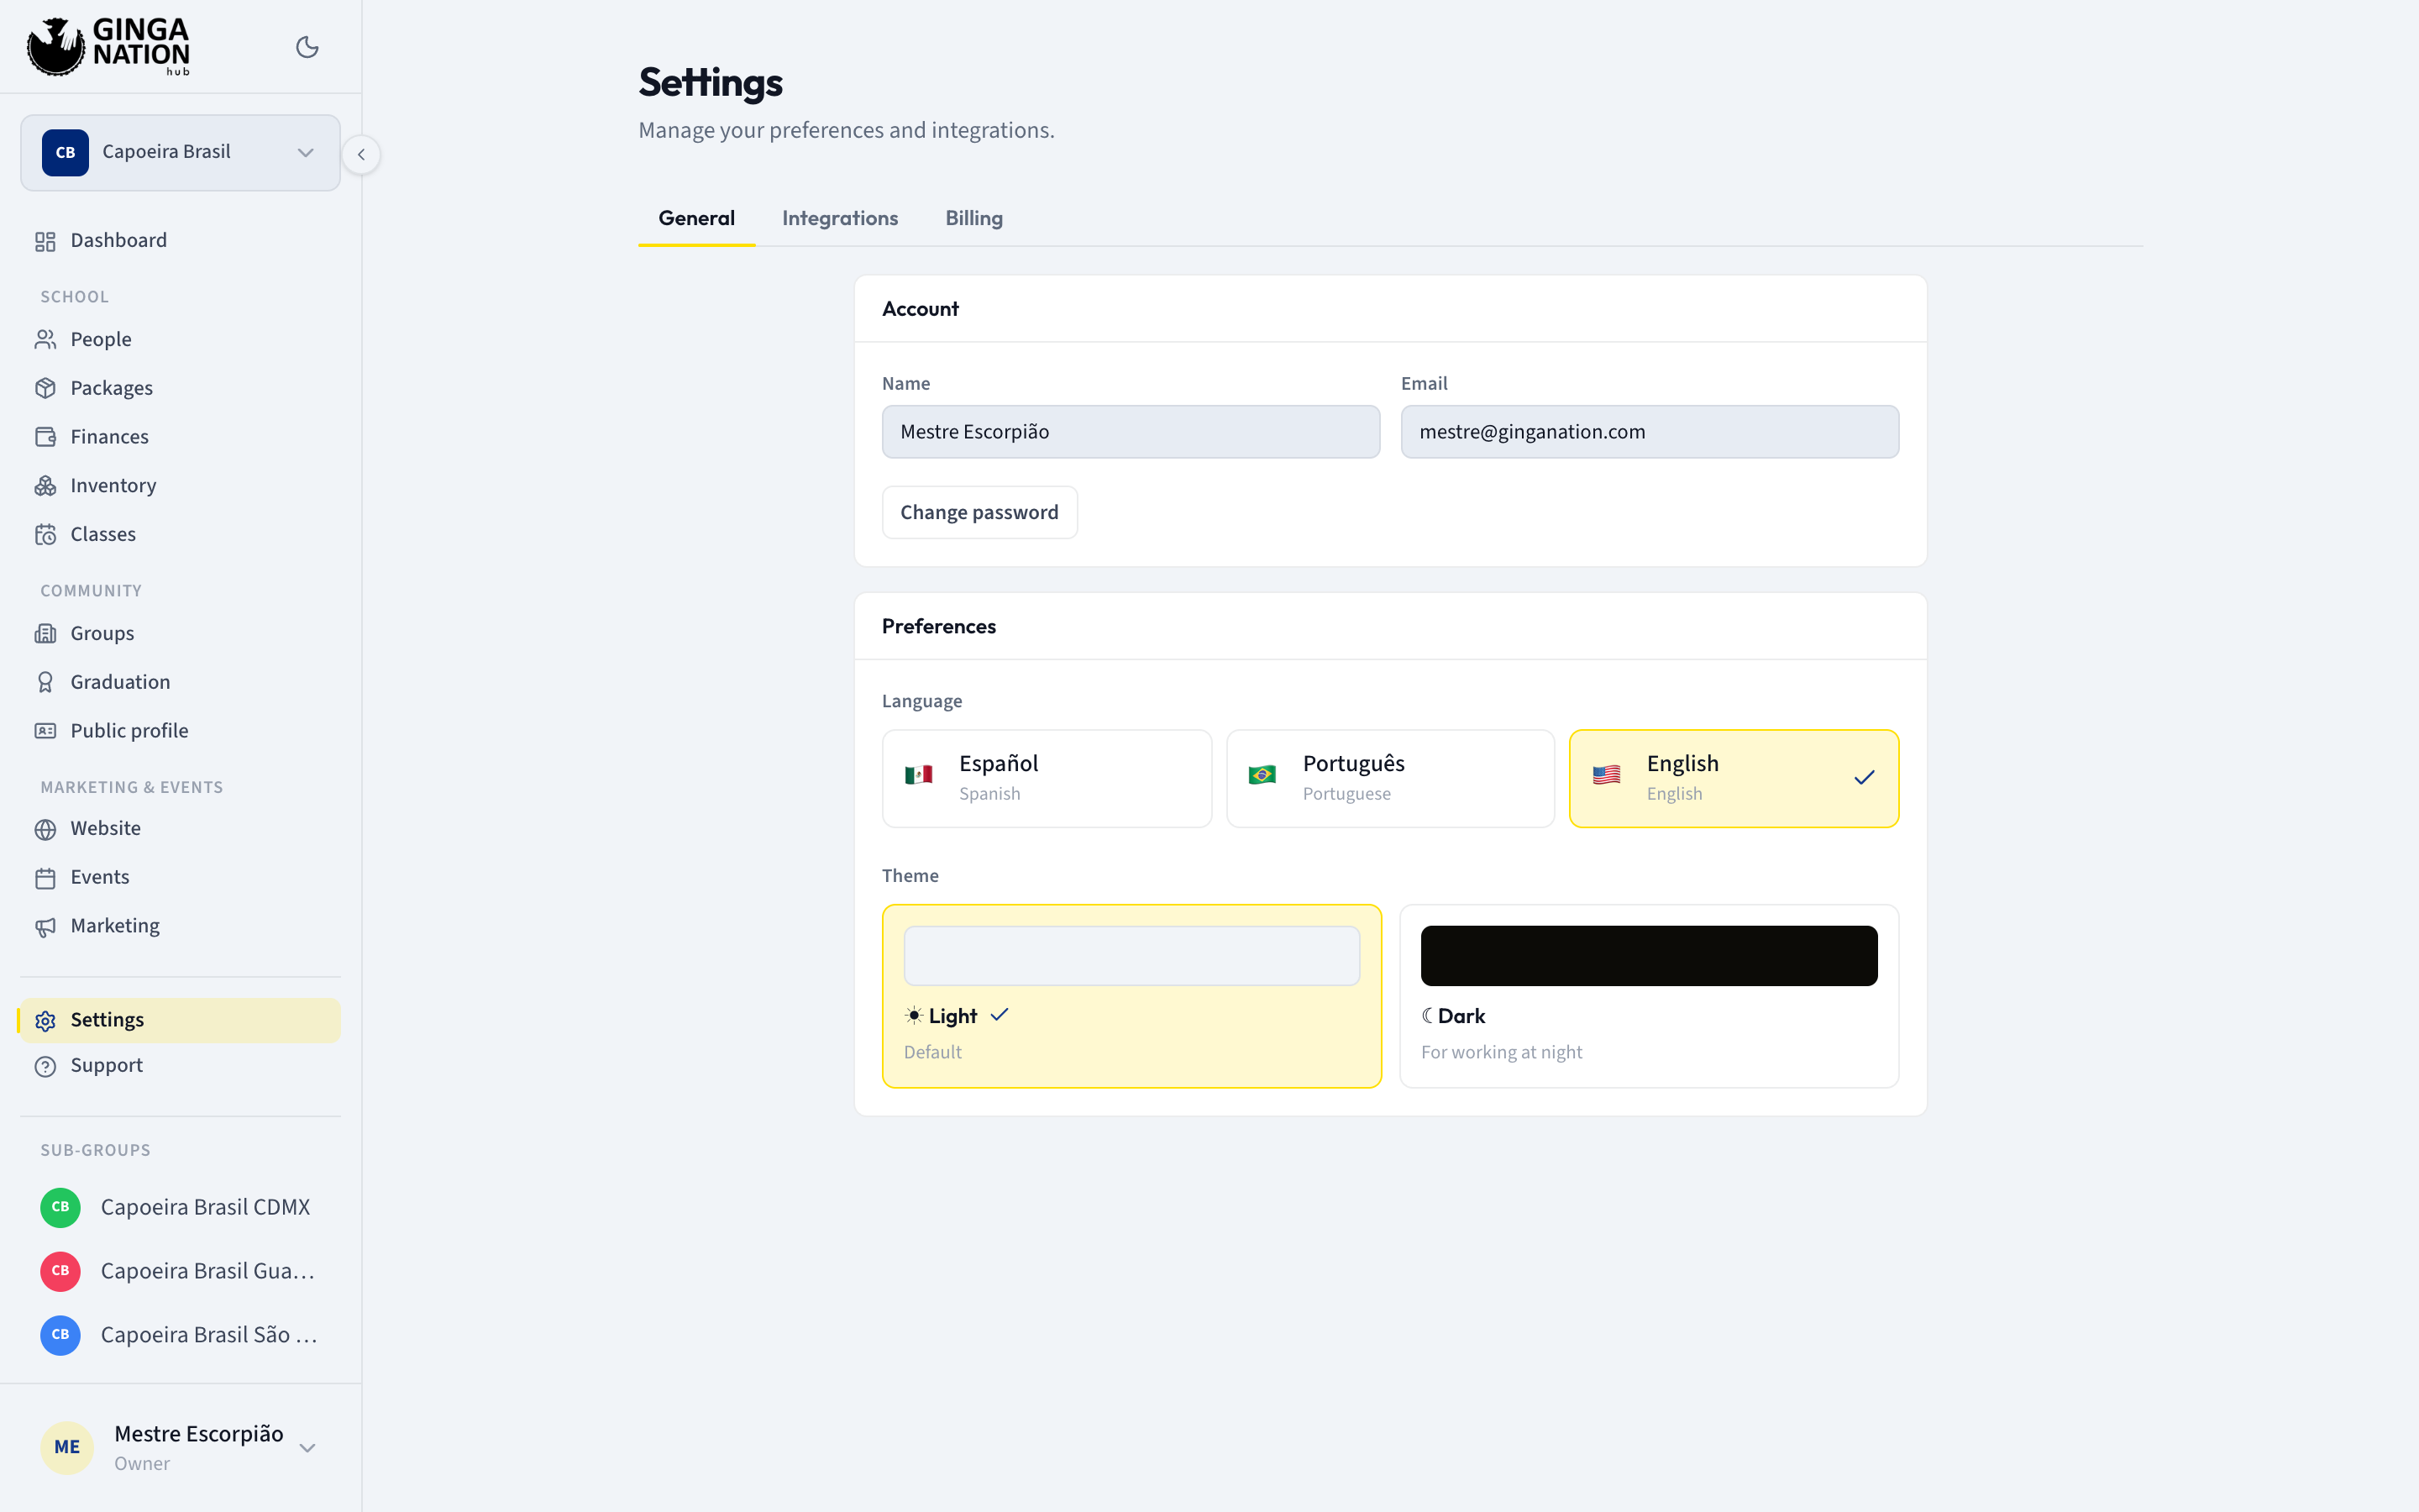Open Packages via its box icon
The width and height of the screenshot is (2419, 1512).
45,388
